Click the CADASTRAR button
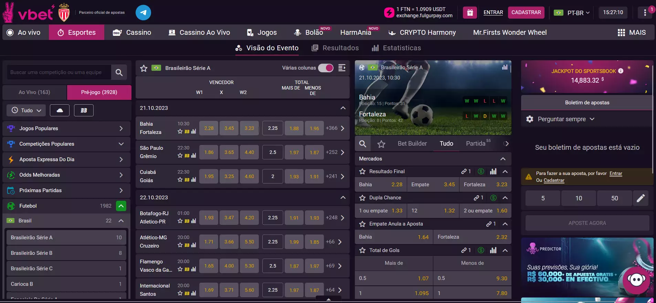 pyautogui.click(x=526, y=12)
